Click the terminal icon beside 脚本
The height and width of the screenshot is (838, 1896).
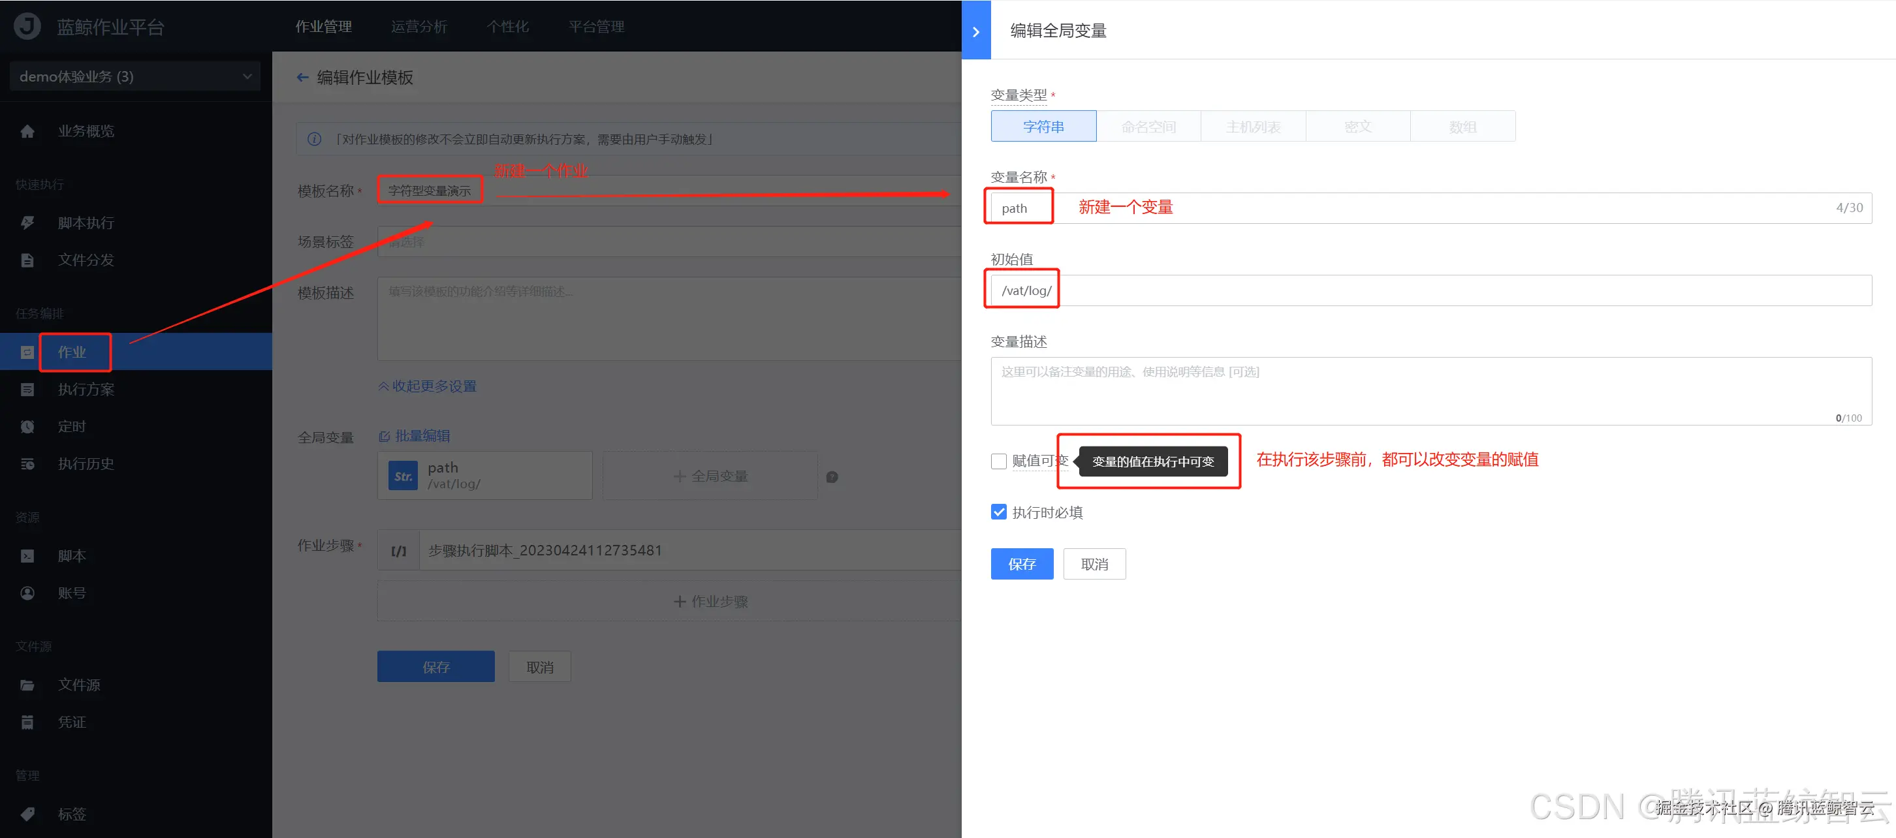(x=27, y=556)
